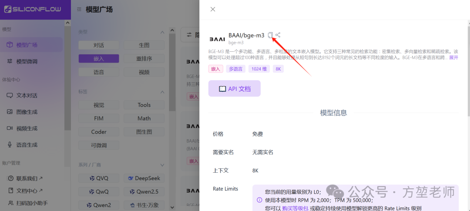Expand the 系列 / 厂商 section
The image size is (470, 211).
[x=162, y=165]
